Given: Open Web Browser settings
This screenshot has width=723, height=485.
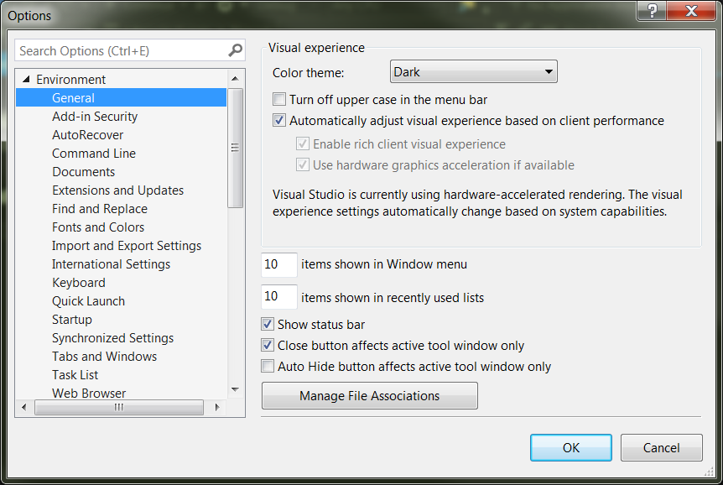Looking at the screenshot, I should (89, 393).
